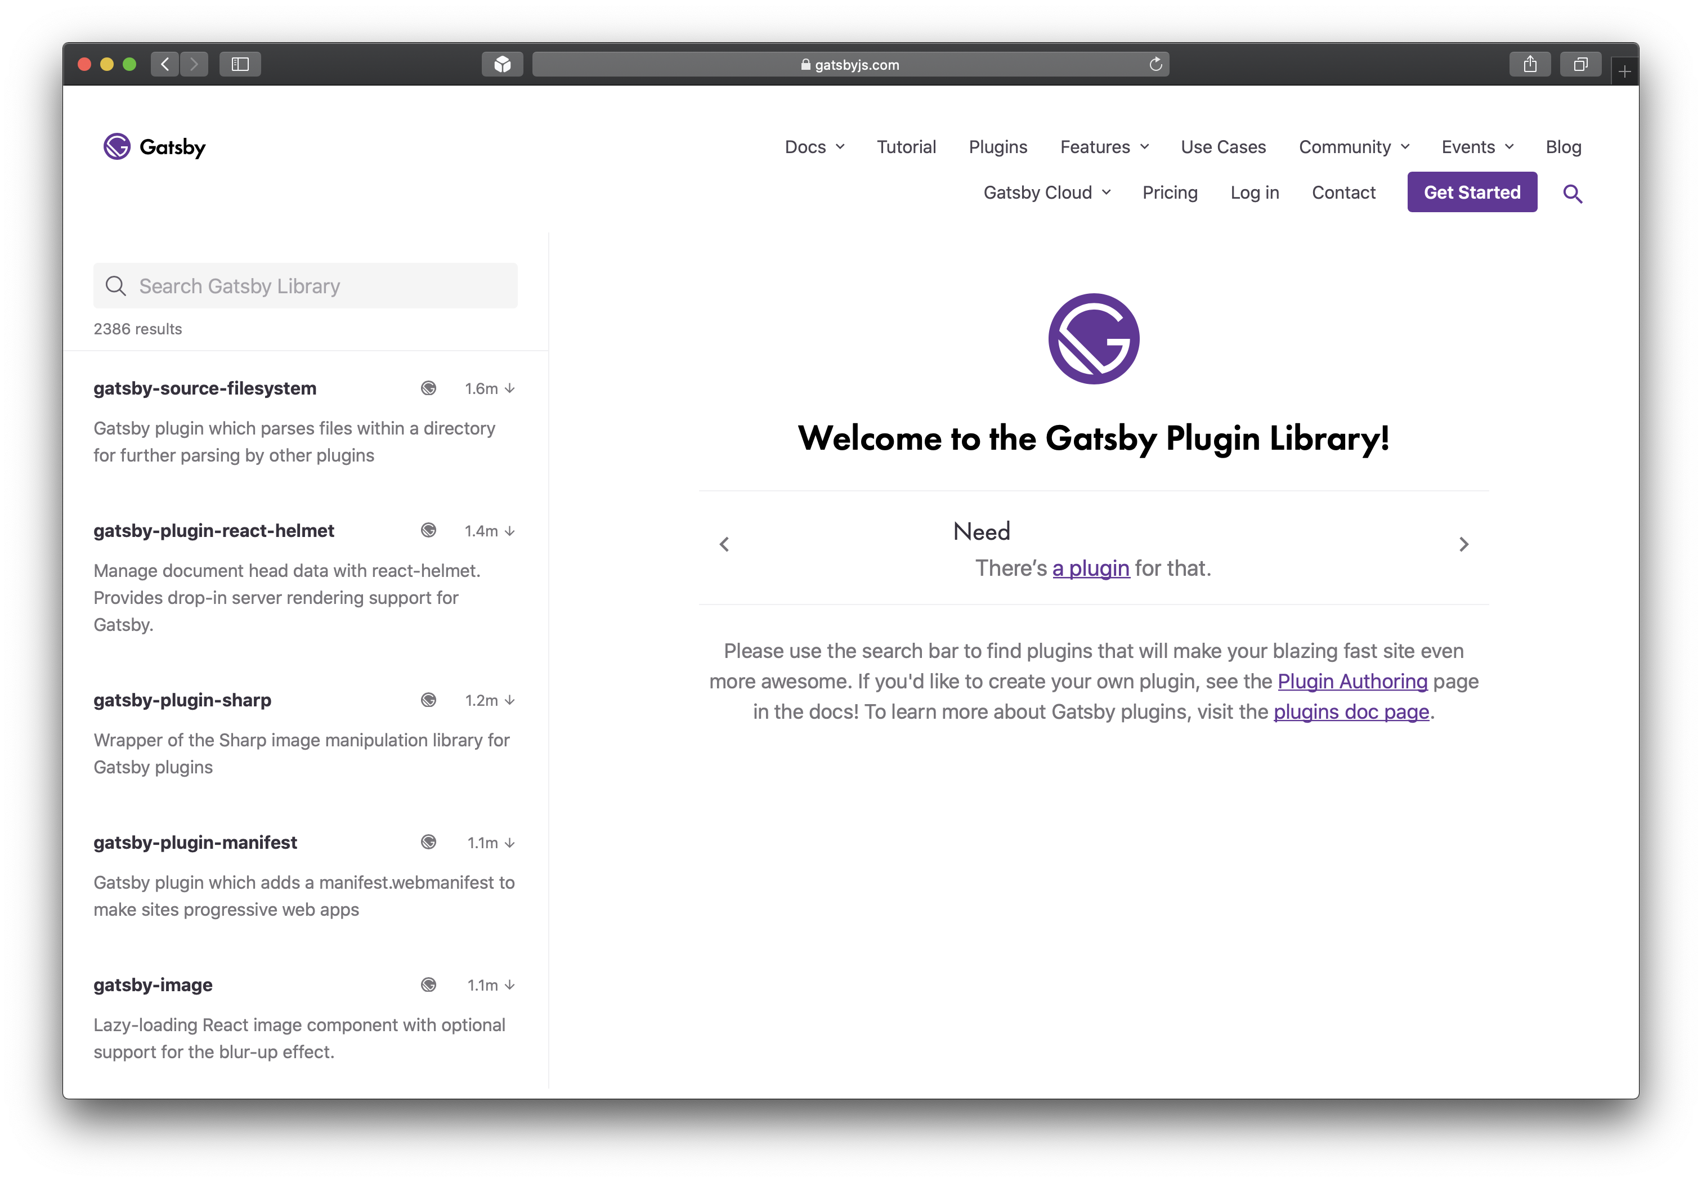Open the Gatsby Cloud dropdown

click(x=1046, y=192)
